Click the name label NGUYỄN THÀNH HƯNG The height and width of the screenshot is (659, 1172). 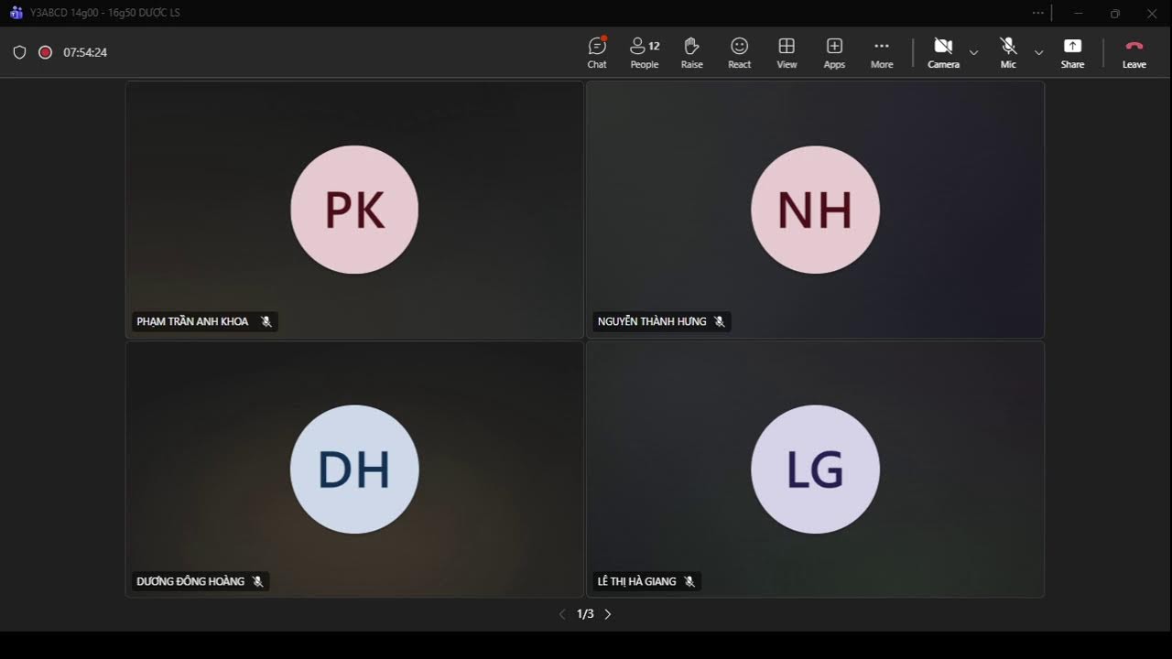click(x=652, y=321)
